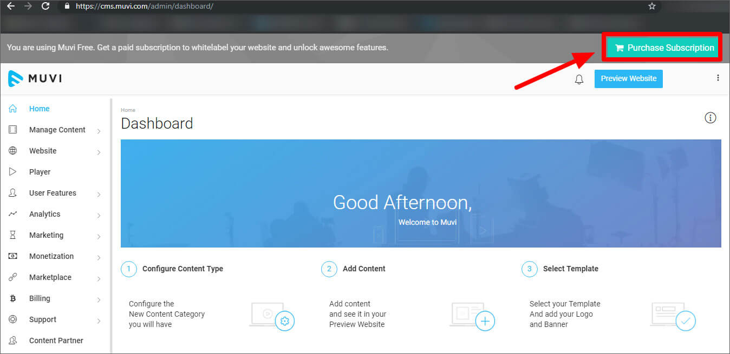Click the "Marketplace" sidebar label
Viewport: 730px width, 354px height.
50,277
